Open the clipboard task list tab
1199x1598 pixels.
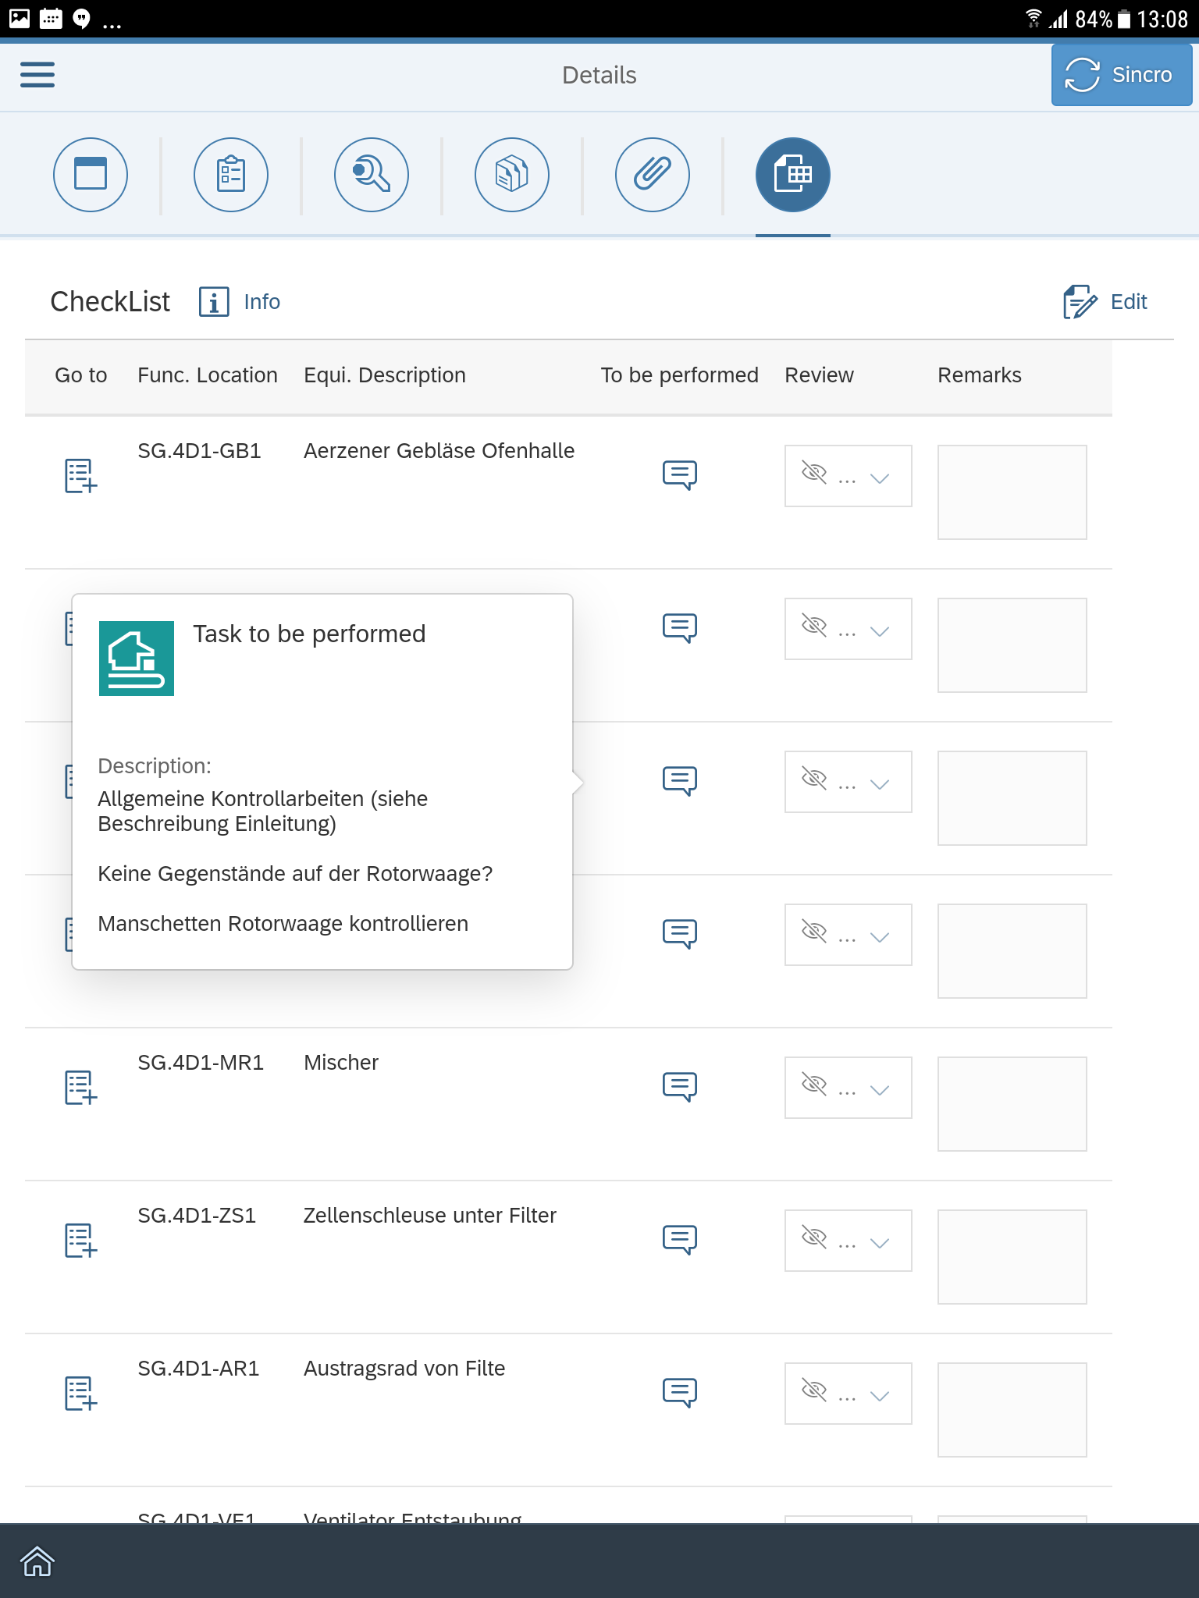coord(231,175)
